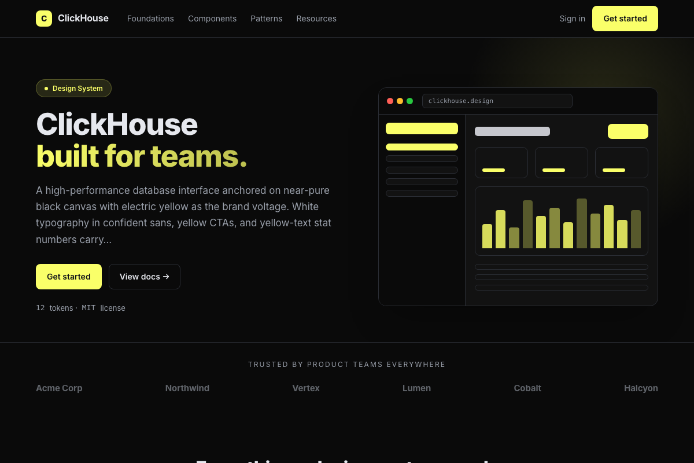Click the Cobalt logo text
The width and height of the screenshot is (694, 463).
coord(527,388)
